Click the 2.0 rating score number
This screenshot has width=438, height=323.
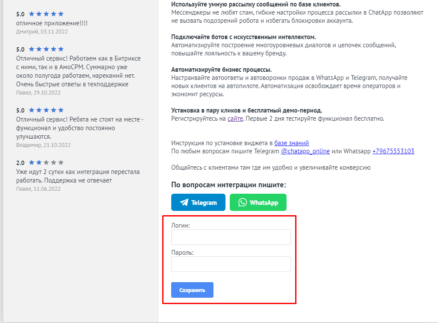click(x=20, y=163)
